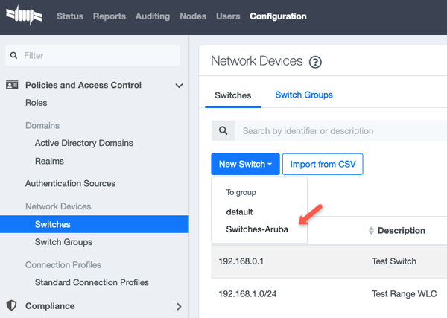Click the help question mark icon
Viewport: 447px width, 318px height.
[x=315, y=63]
